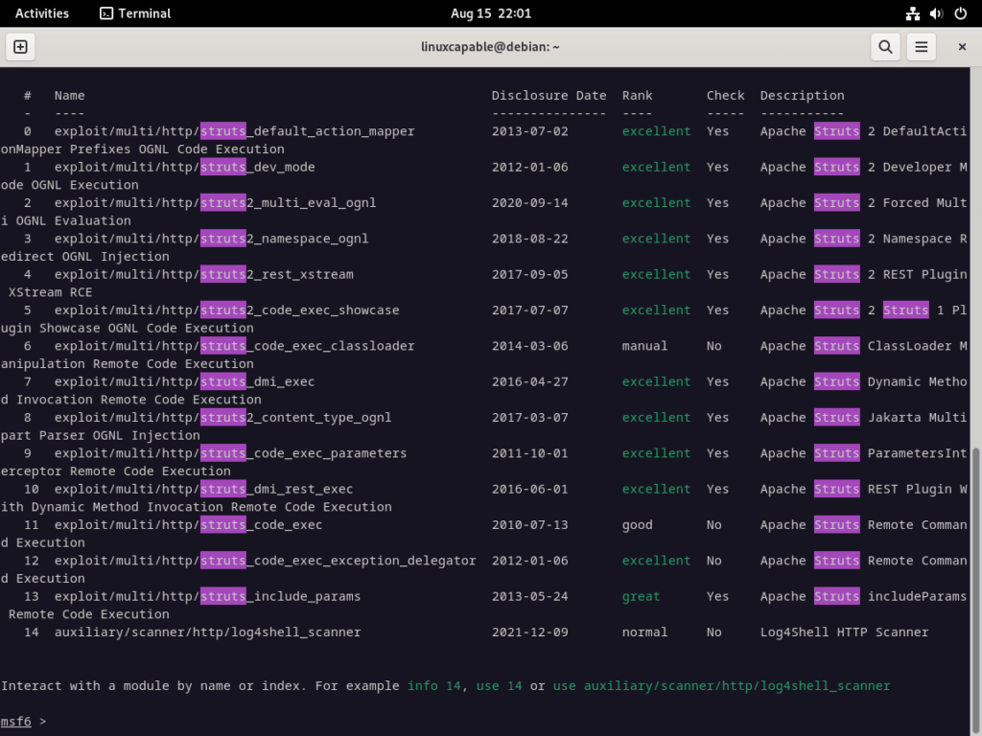Click exploit/multi/http/struts_default_action_mapper module name
Image resolution: width=982 pixels, height=736 pixels.
pos(234,131)
